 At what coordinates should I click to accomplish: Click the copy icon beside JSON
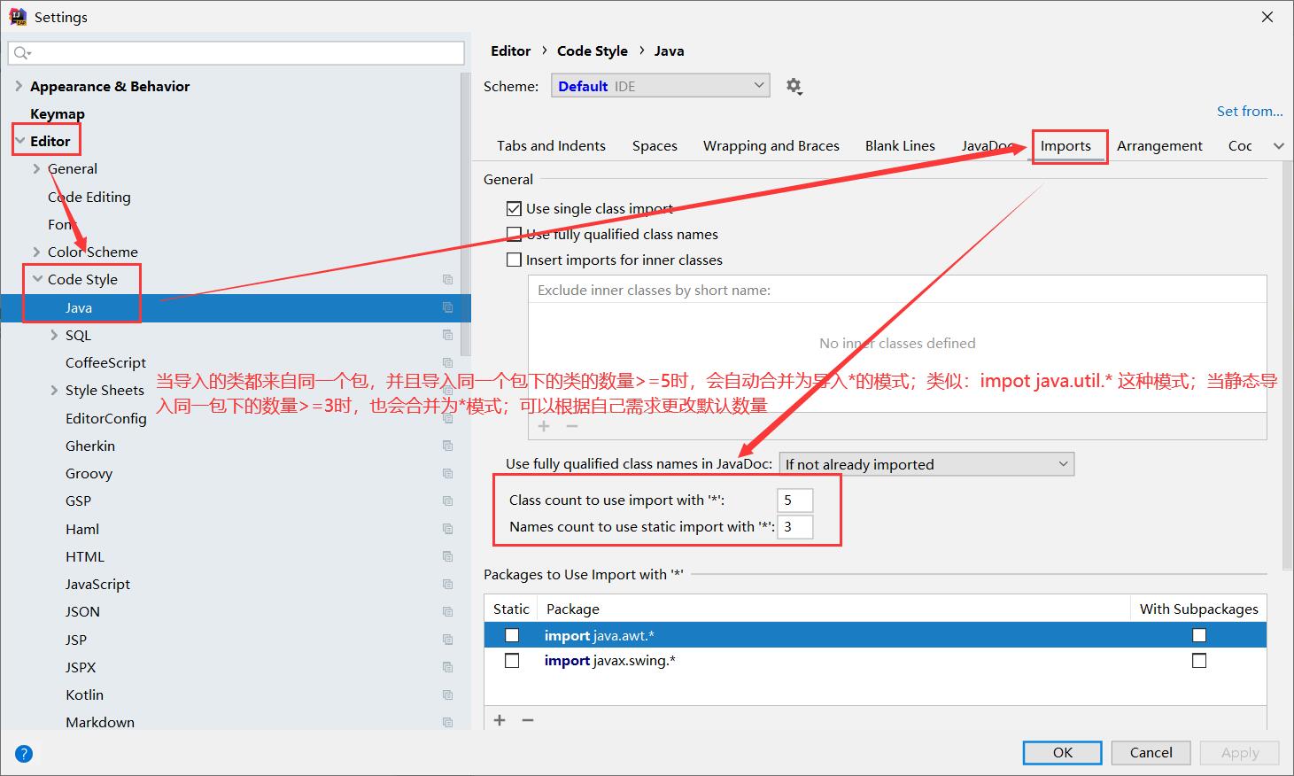[447, 611]
